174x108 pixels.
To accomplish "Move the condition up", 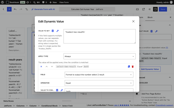I will click(x=47, y=67).
